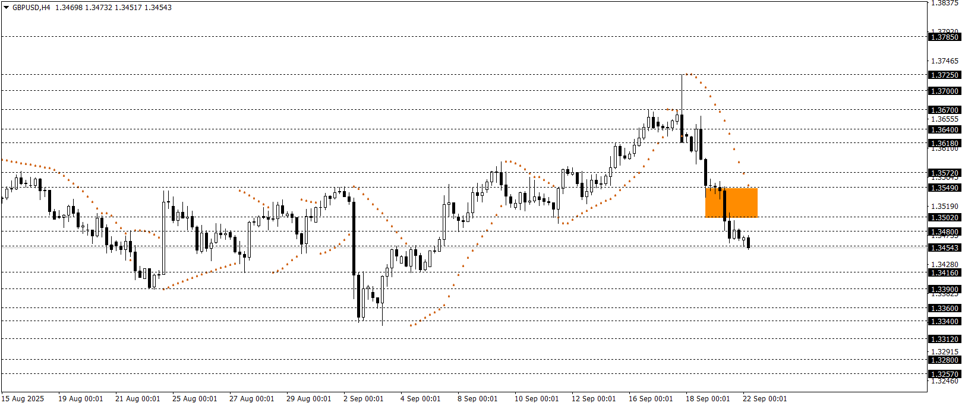
Task: Click the 1.36700 price level label
Action: (944, 110)
